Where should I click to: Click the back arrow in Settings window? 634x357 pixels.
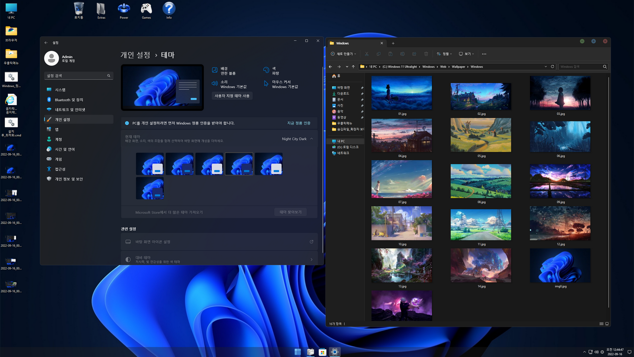tap(46, 42)
